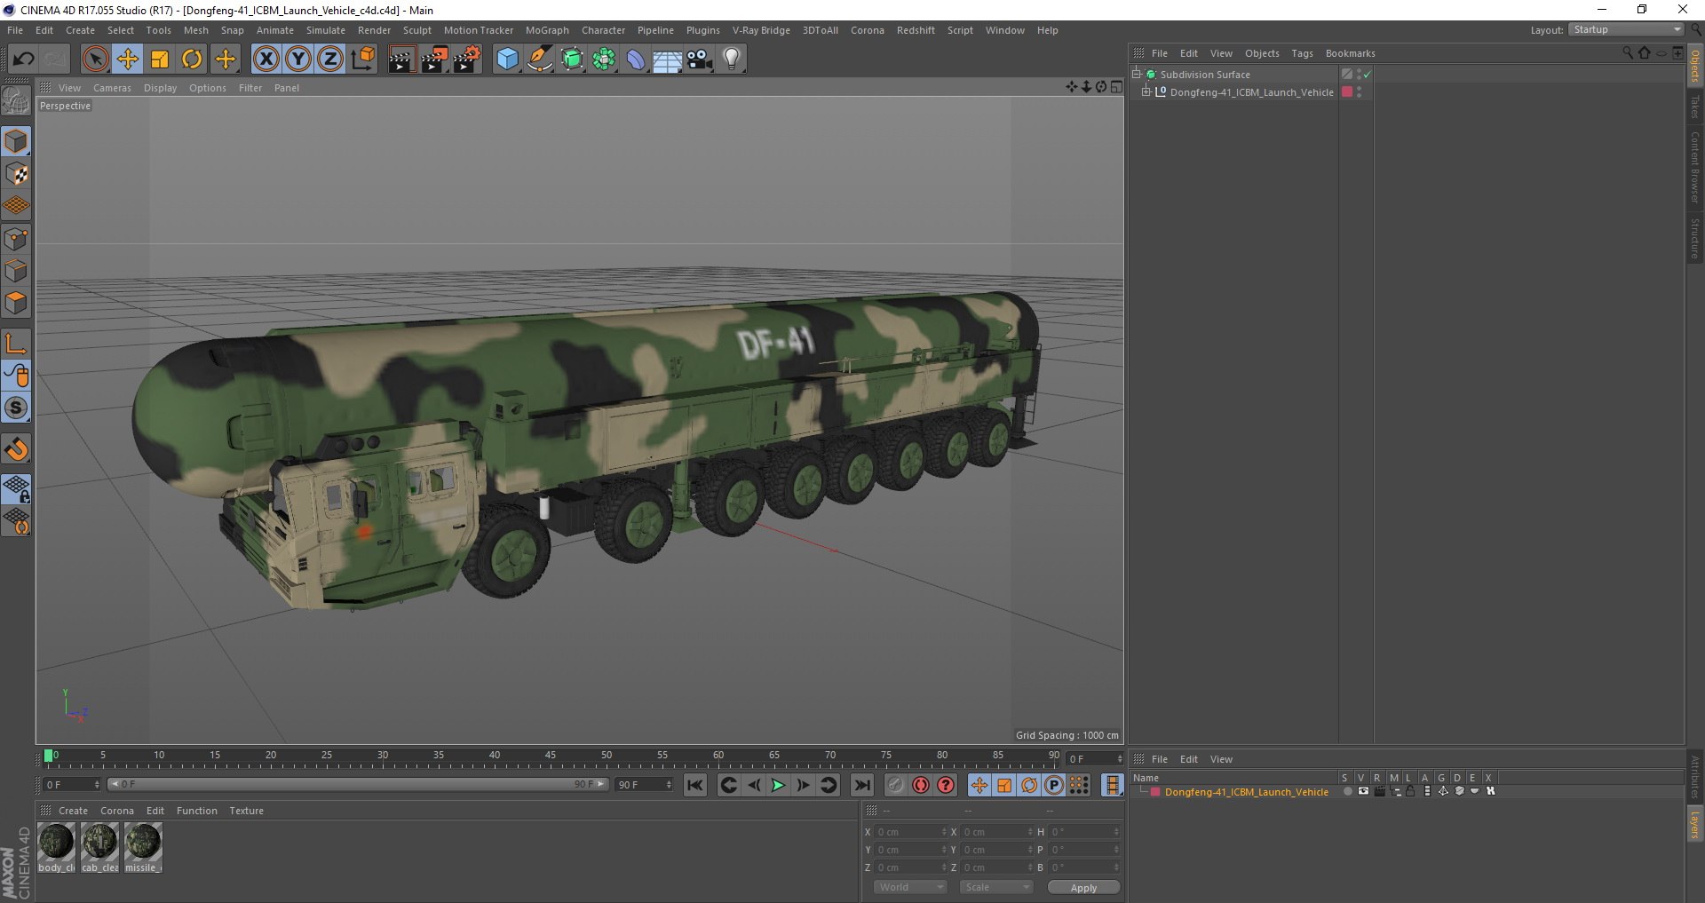This screenshot has height=903, width=1705.
Task: Add a Camera object
Action: [x=700, y=59]
